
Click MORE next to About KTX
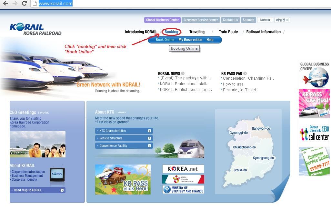click(122, 112)
